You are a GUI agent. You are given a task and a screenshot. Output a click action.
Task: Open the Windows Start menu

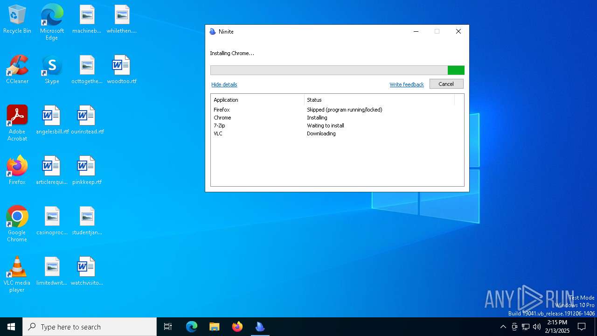coord(11,327)
